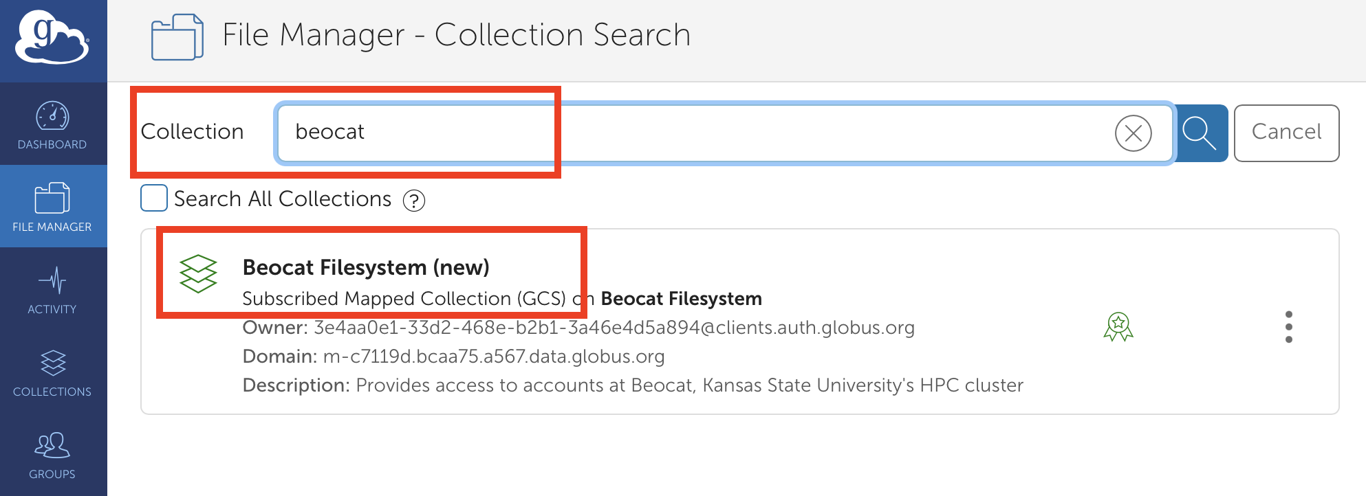1366x496 pixels.
Task: Cancel the collection search
Action: tap(1286, 133)
